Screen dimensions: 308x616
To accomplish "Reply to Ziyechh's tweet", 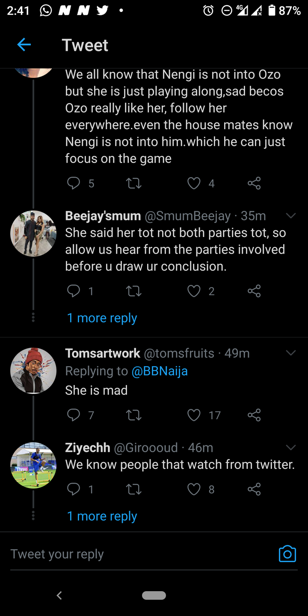I will point(74,489).
